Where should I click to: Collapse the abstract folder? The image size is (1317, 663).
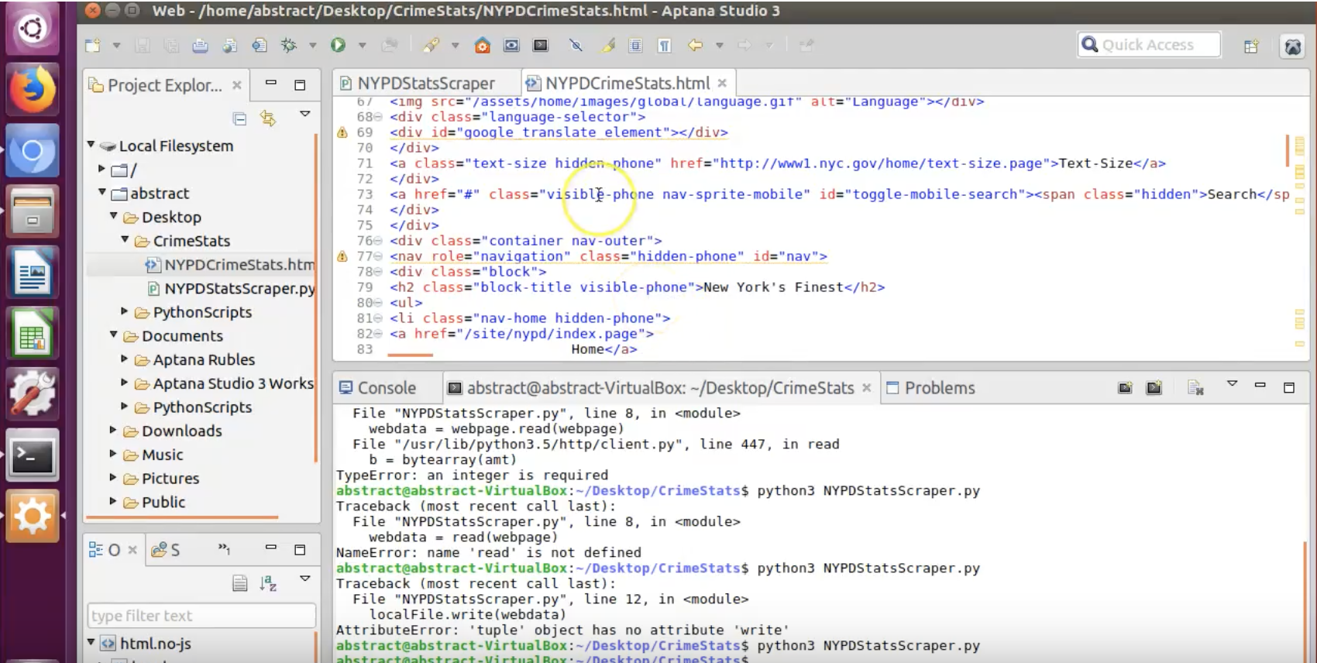[102, 192]
